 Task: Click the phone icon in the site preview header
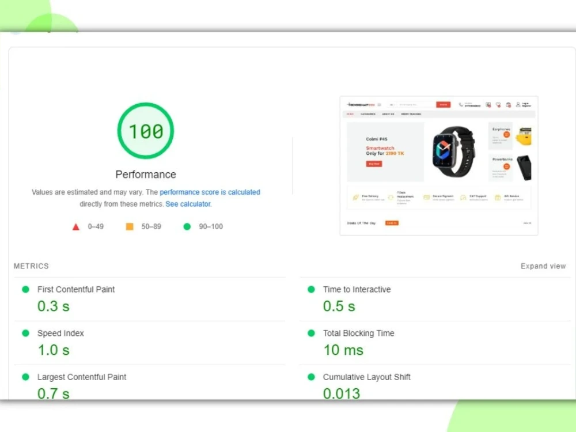(461, 105)
